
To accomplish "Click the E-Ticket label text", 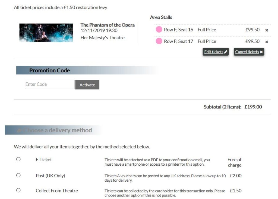I will 44,160.
